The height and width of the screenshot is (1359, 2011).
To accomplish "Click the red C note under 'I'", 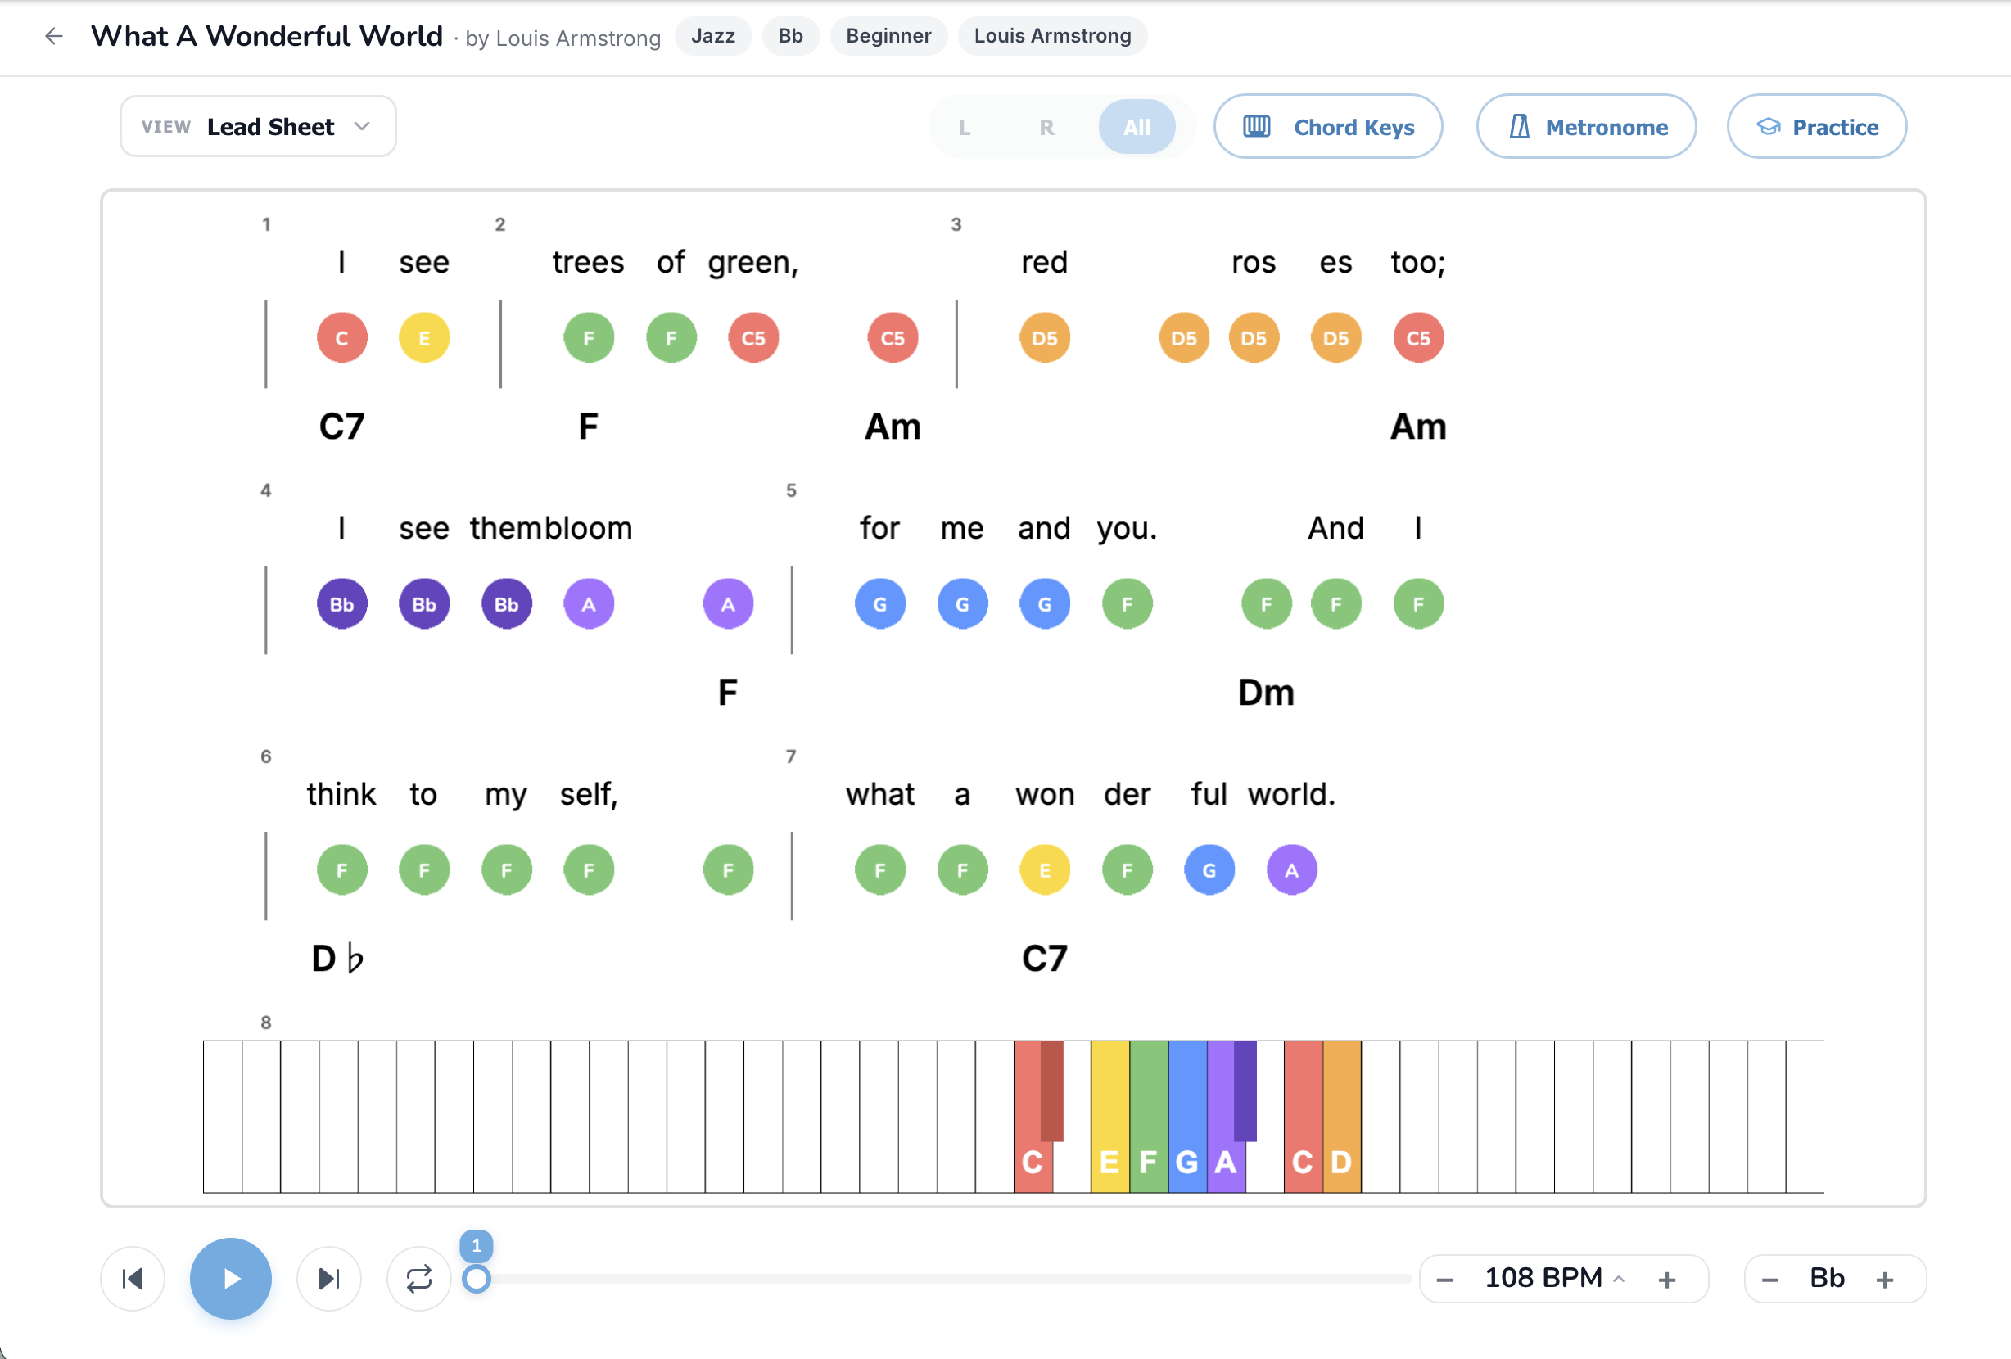I will click(341, 337).
